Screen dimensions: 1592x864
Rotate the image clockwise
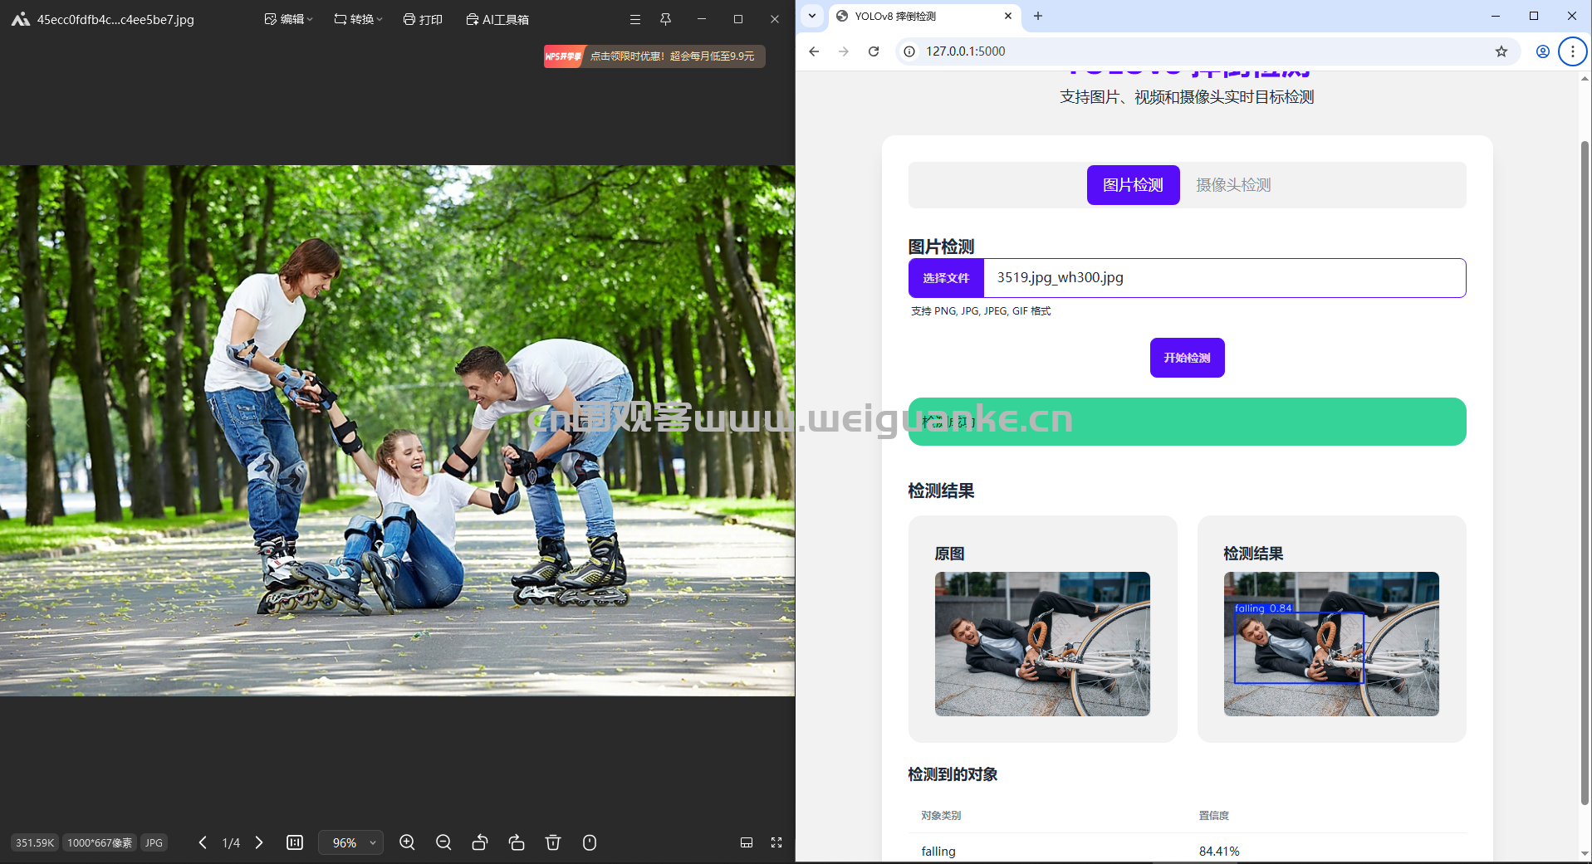(517, 842)
